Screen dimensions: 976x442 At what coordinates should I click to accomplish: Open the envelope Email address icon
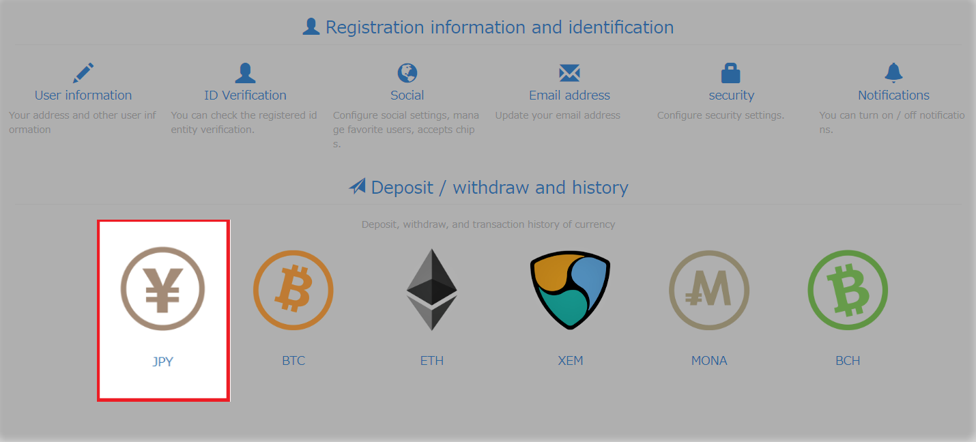click(569, 73)
